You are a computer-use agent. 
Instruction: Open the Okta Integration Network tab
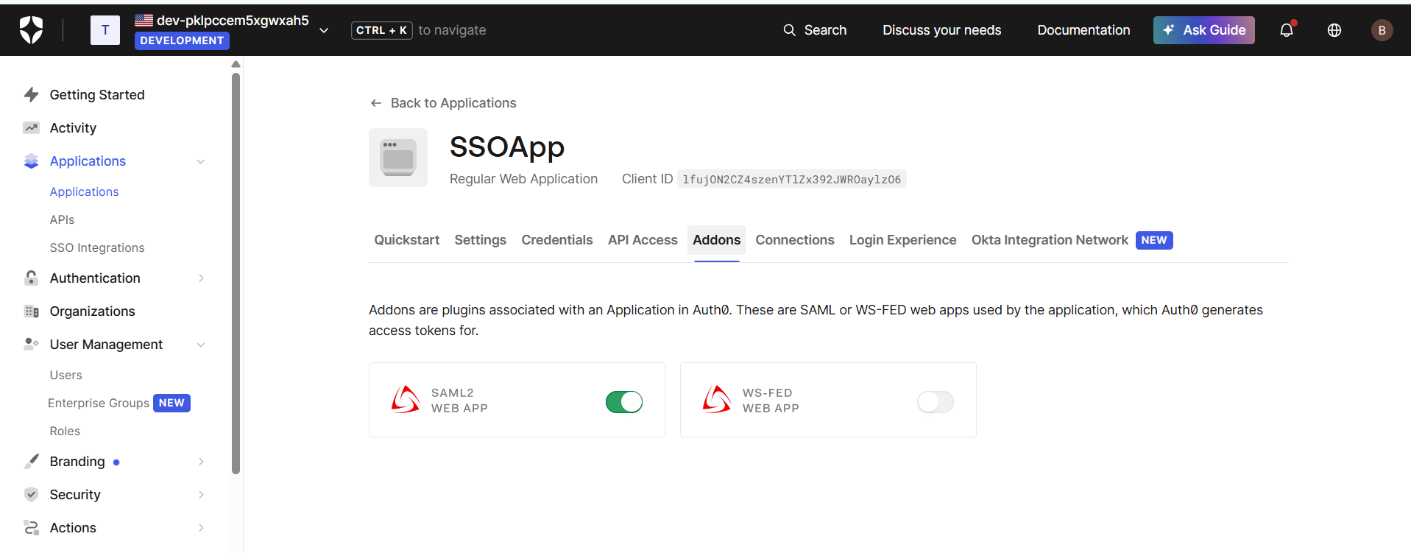[x=1072, y=240]
